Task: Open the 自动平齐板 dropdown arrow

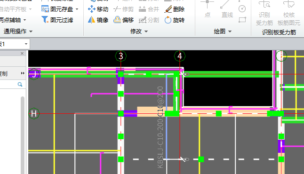Action: pyautogui.click(x=30, y=9)
